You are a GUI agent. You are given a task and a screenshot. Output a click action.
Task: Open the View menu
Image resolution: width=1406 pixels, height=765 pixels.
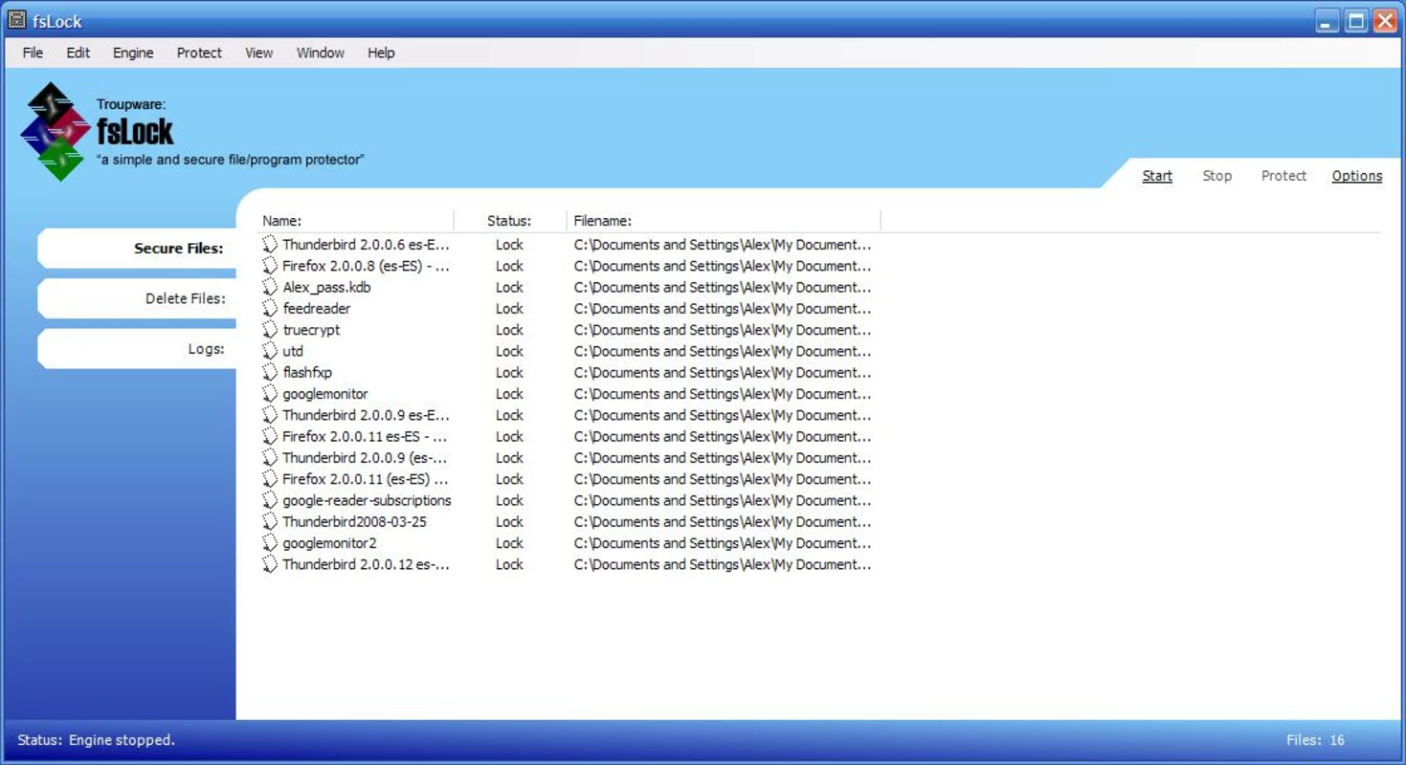click(258, 53)
